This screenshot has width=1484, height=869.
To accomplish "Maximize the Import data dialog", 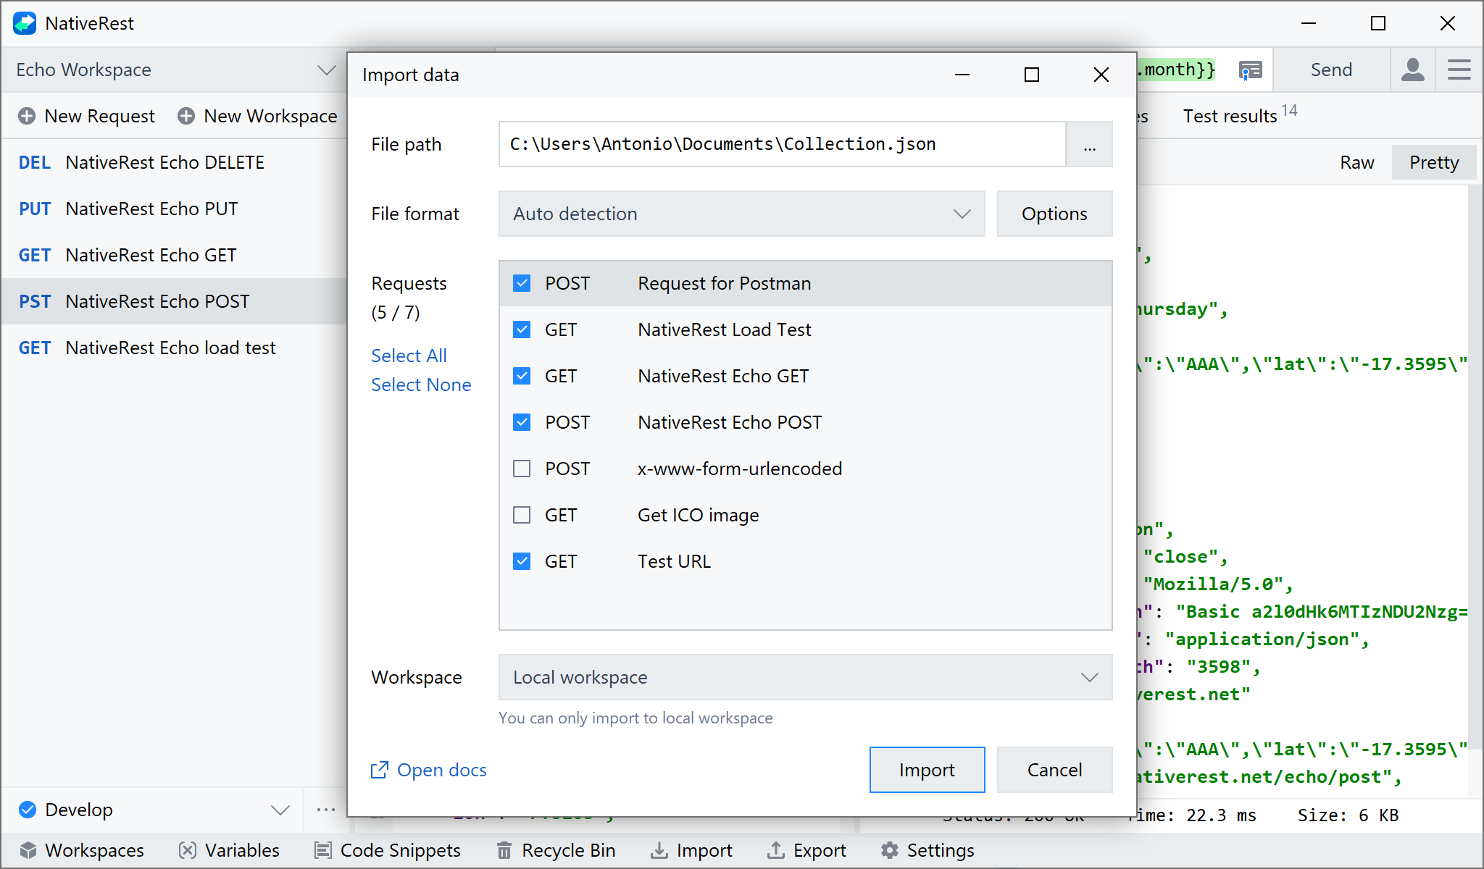I will 1031,75.
